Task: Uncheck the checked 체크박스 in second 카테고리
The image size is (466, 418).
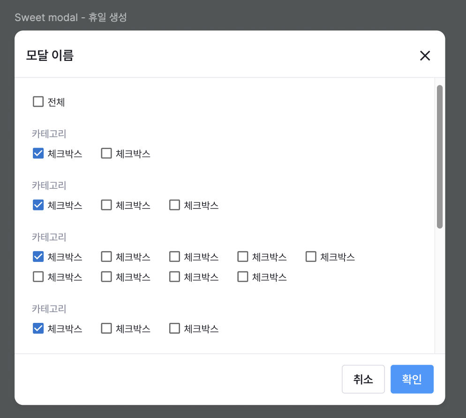Action: (38, 205)
